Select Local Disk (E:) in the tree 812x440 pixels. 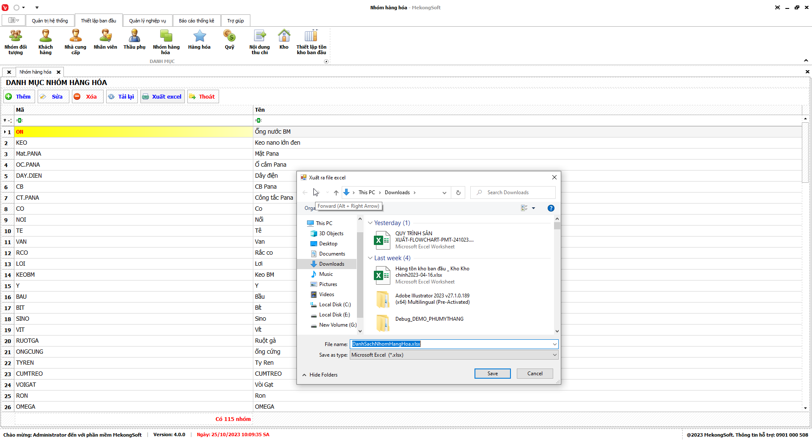point(335,315)
